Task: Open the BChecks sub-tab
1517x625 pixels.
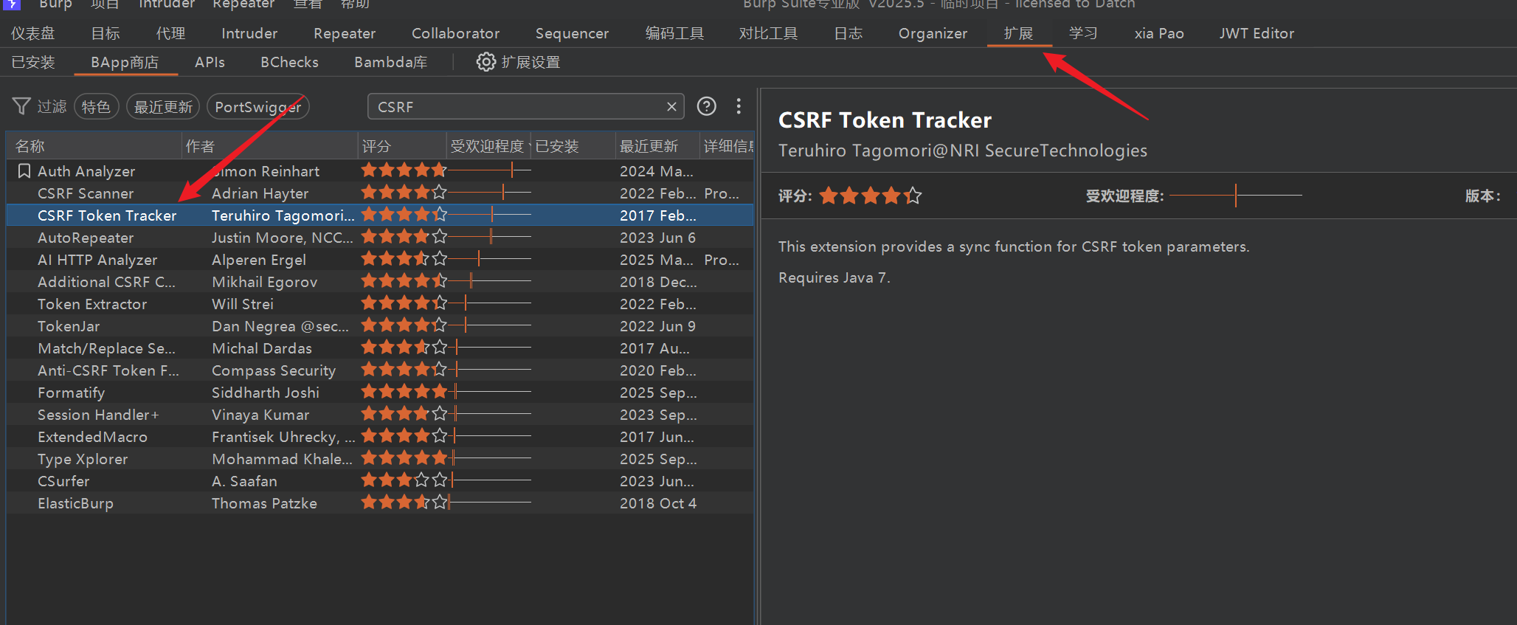Action: [x=289, y=63]
